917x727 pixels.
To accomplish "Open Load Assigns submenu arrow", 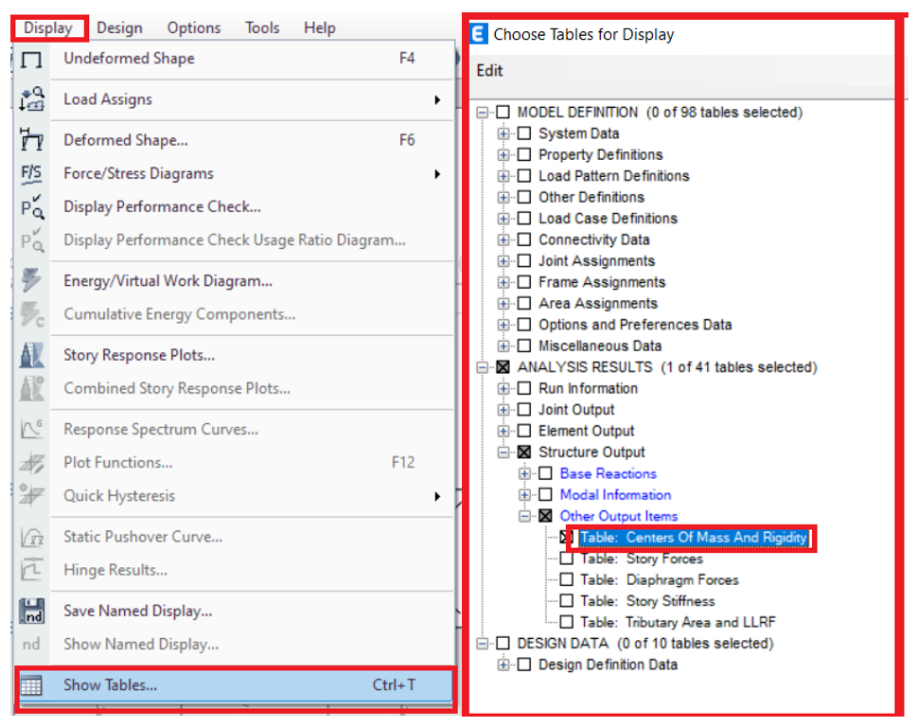I will coord(437,99).
